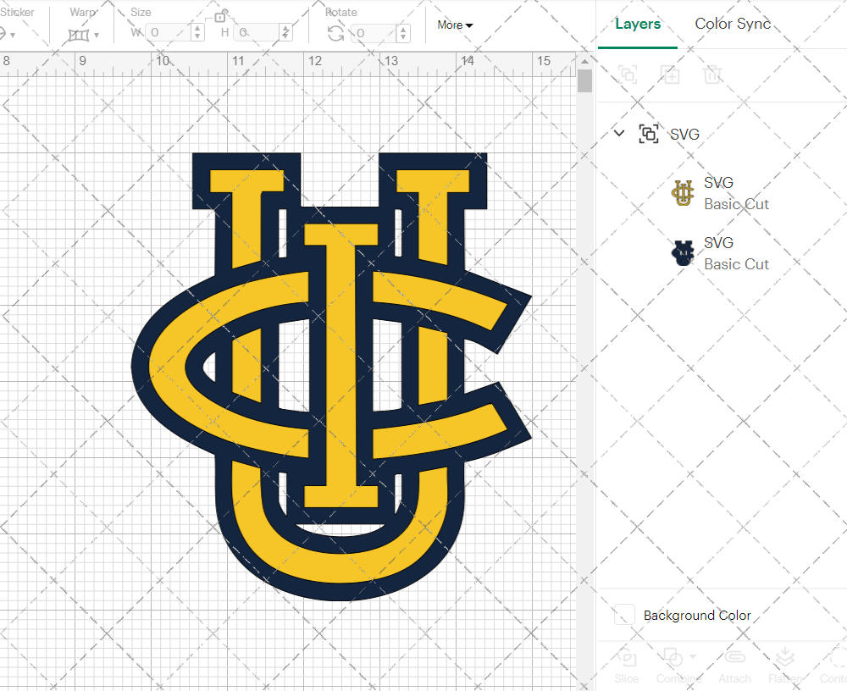Select the Layers tab
This screenshot has height=691, width=847.
tap(637, 24)
